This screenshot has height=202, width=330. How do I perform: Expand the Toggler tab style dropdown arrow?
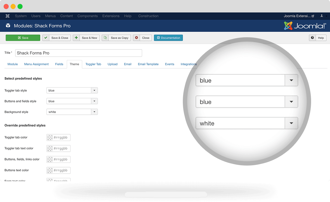94,90
